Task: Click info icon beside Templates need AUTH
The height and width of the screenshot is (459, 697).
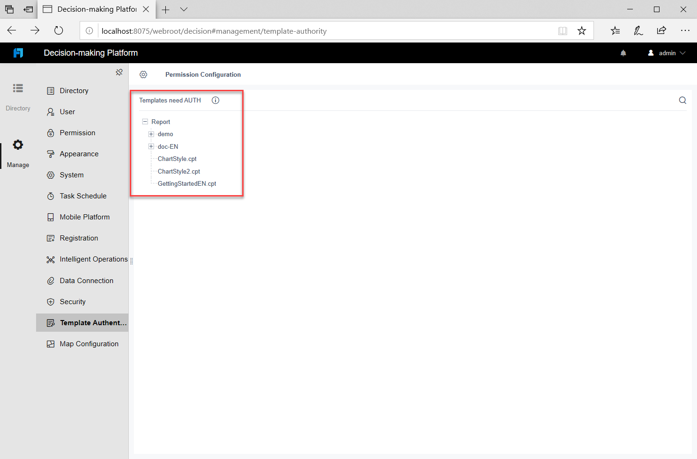Action: [x=215, y=100]
